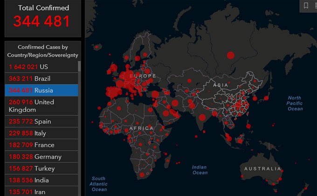Pick Italy from confirmed cases list
317x196 pixels.
(x=41, y=133)
